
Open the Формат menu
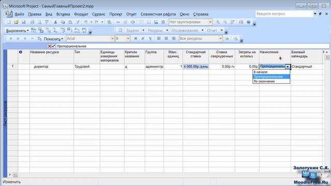coord(81,14)
